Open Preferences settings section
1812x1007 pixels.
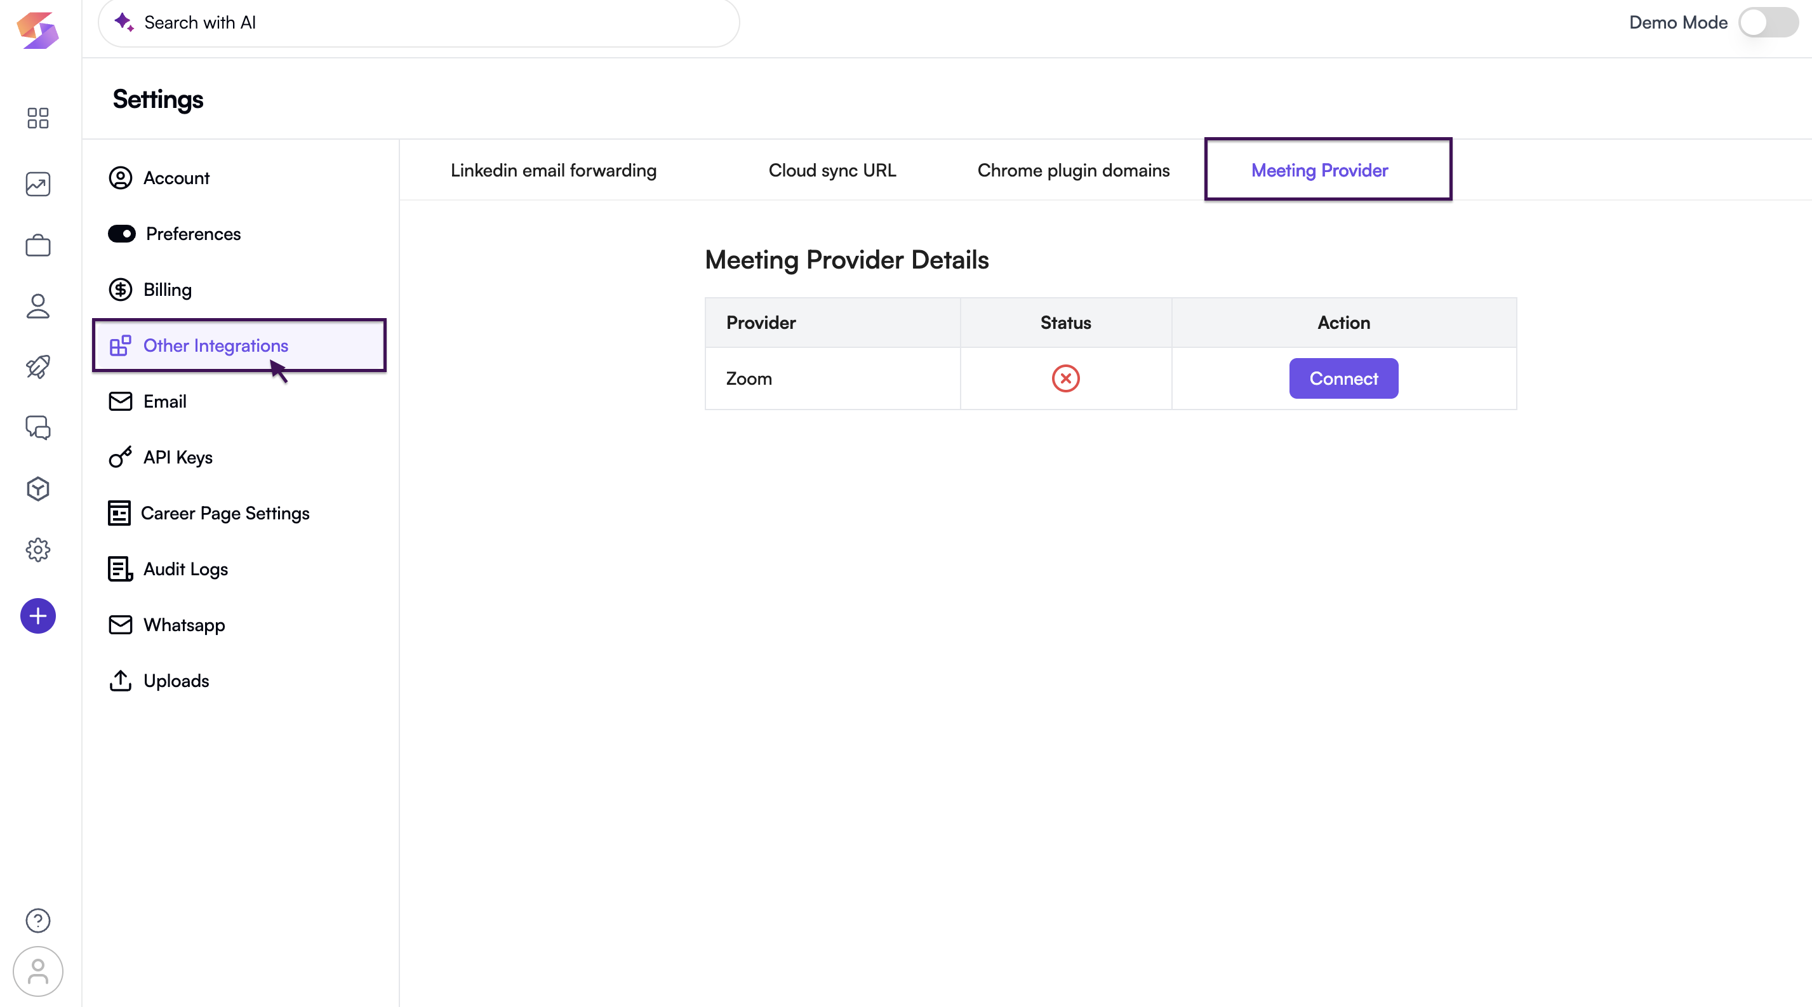click(239, 234)
